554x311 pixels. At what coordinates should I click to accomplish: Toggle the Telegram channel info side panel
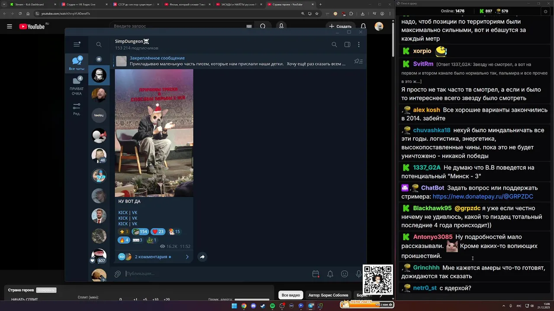(x=347, y=44)
